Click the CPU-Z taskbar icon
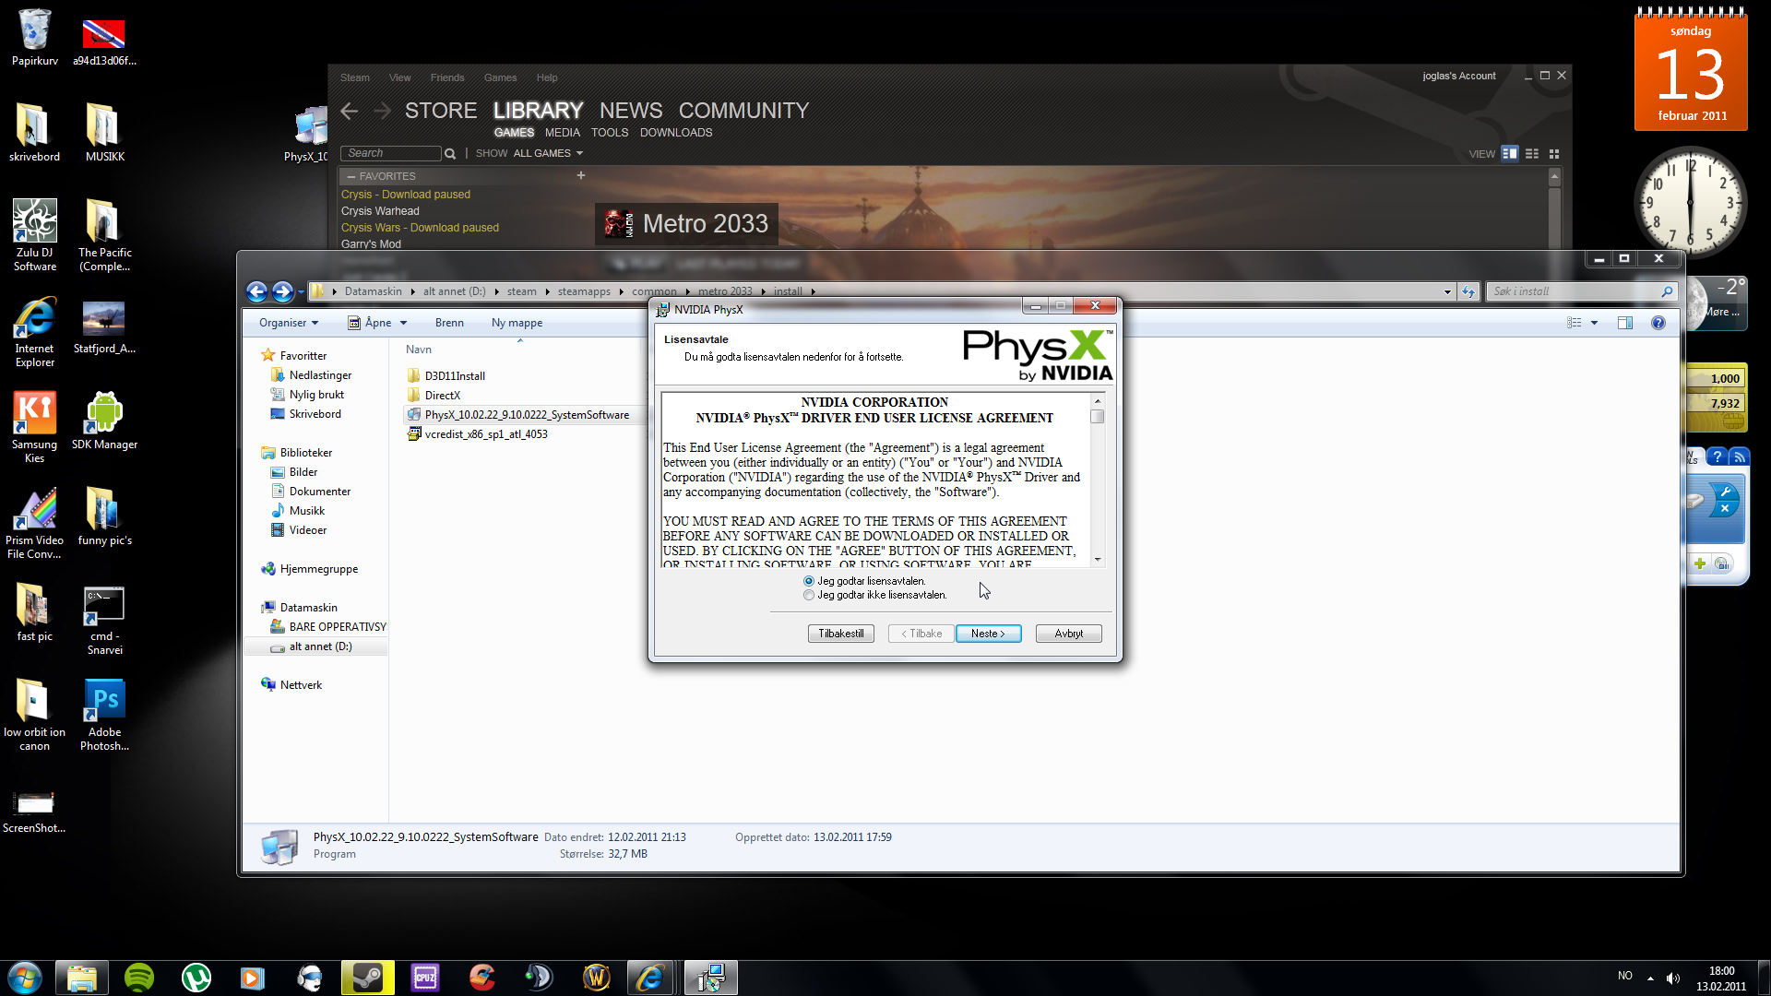Viewport: 1771px width, 996px height. (x=424, y=978)
